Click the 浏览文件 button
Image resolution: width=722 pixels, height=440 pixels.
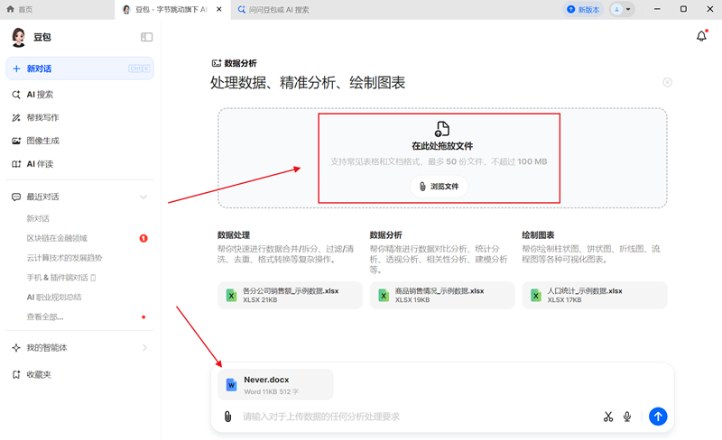click(x=439, y=187)
